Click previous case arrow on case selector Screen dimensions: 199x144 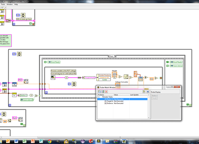[x=108, y=56]
